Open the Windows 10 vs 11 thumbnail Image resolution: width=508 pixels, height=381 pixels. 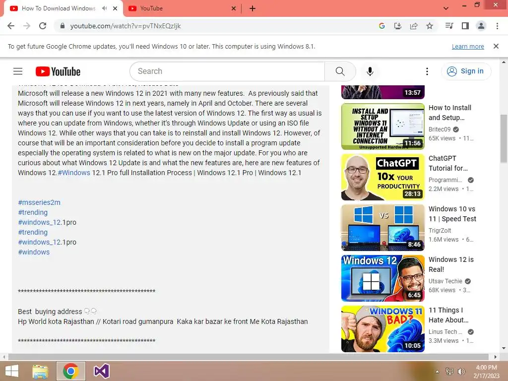(382, 227)
